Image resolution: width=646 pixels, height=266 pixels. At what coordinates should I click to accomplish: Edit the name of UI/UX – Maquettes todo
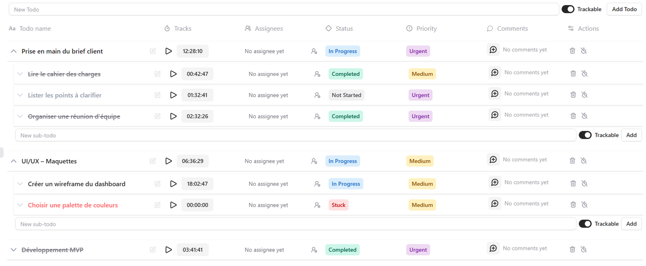(153, 161)
